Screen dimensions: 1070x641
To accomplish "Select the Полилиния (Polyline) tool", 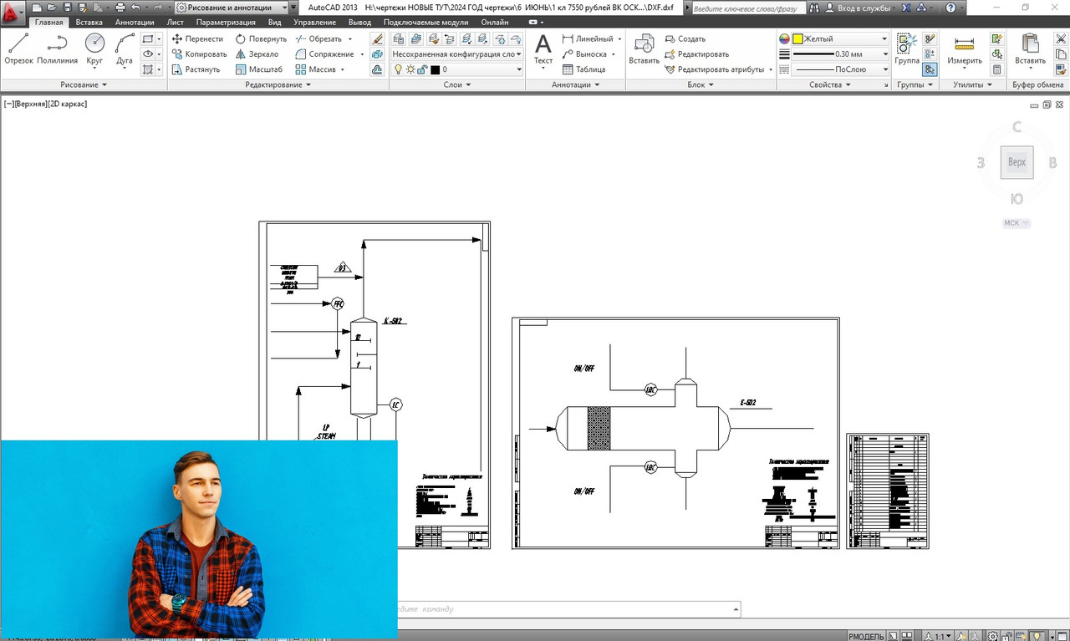I will click(x=57, y=49).
